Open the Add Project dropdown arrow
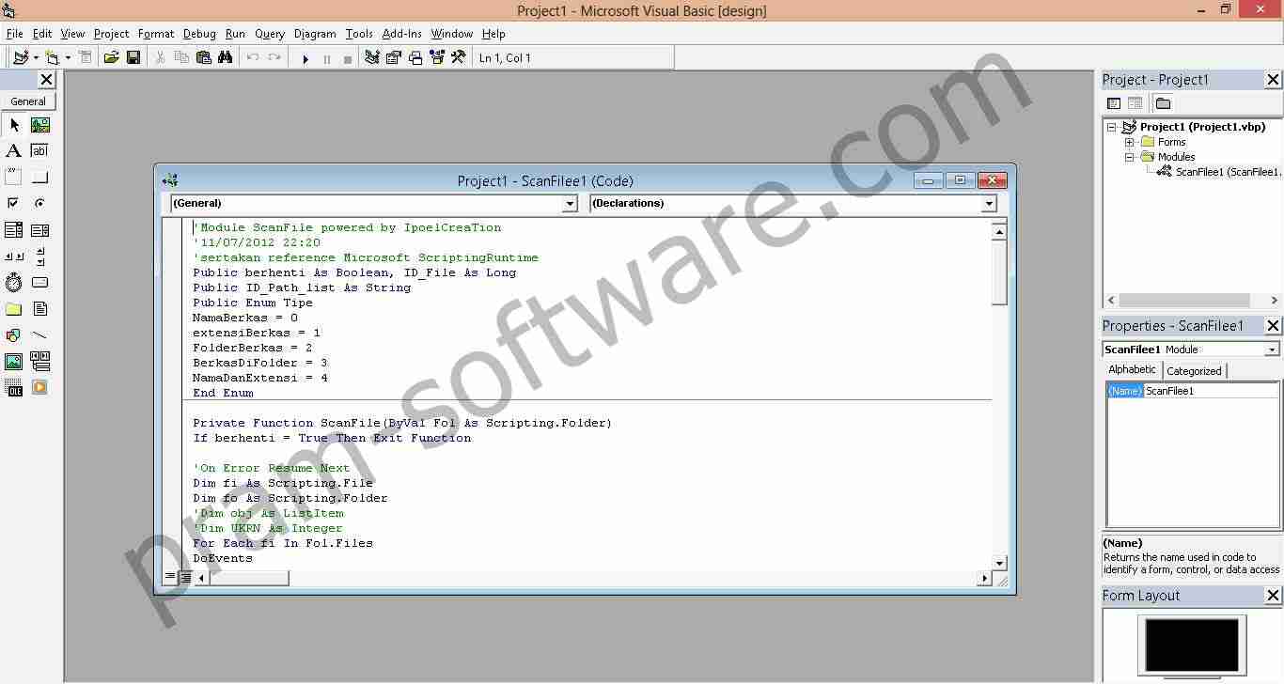The height and width of the screenshot is (684, 1284). click(x=36, y=58)
